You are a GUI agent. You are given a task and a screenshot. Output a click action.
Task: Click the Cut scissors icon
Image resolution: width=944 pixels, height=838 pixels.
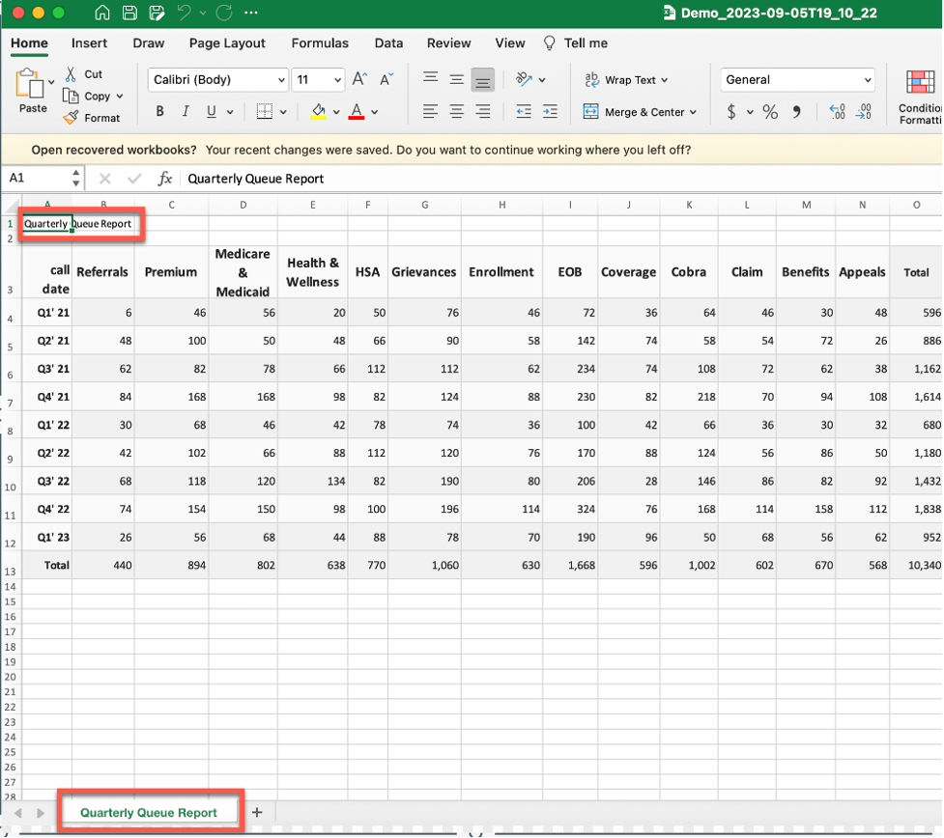72,74
